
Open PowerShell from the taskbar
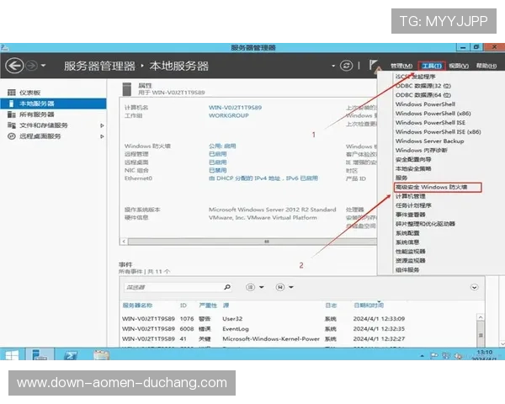(x=71, y=355)
